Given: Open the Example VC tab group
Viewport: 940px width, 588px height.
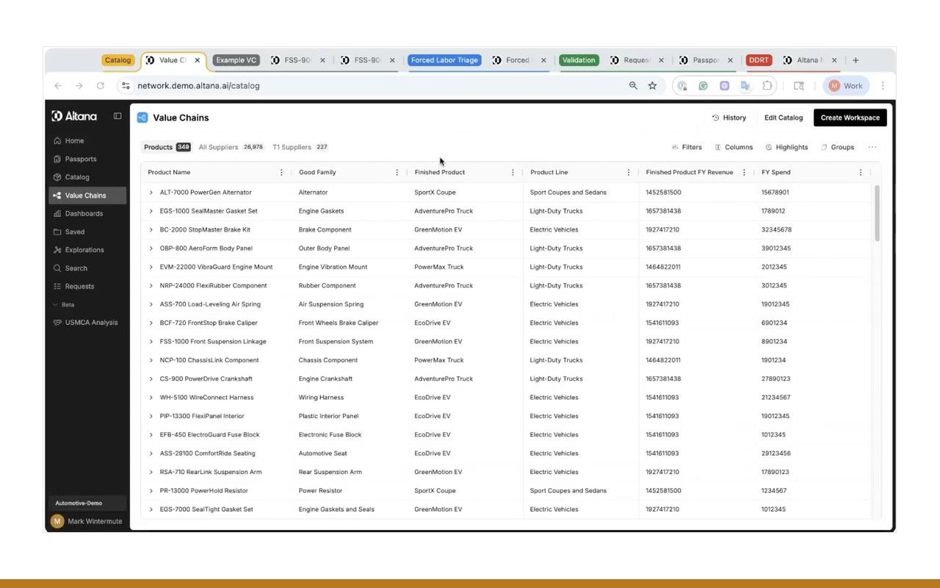Looking at the screenshot, I should (x=236, y=60).
